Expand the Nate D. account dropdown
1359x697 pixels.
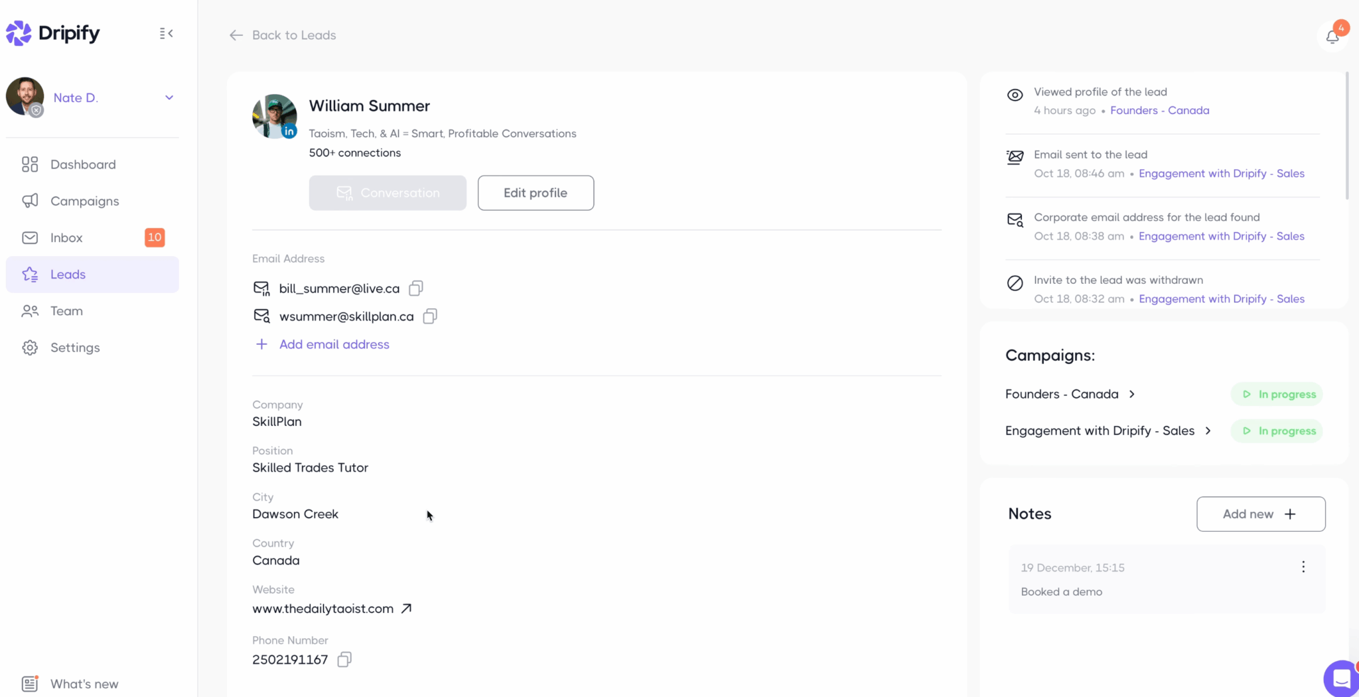[169, 97]
